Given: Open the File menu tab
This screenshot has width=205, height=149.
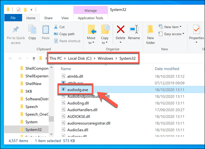Looking at the screenshot, I should 13,18.
